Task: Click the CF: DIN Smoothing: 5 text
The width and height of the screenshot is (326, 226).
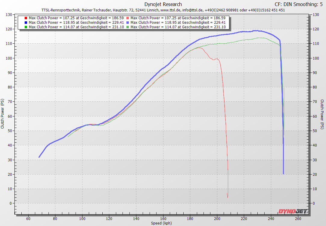Action: coord(300,4)
